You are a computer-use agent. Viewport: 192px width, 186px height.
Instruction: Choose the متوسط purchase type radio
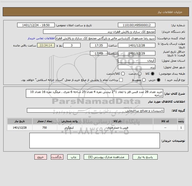point(144,80)
